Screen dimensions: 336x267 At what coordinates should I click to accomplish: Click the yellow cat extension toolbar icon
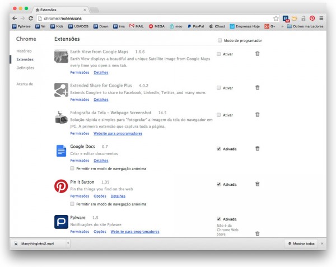pyautogui.click(x=295, y=18)
